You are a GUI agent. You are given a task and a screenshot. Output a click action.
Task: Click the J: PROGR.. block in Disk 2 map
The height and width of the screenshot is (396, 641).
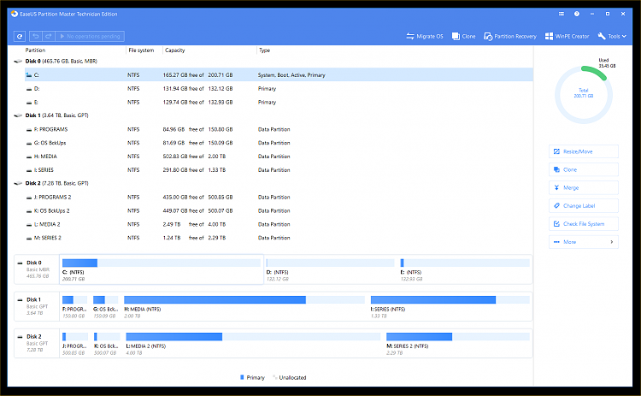75,344
